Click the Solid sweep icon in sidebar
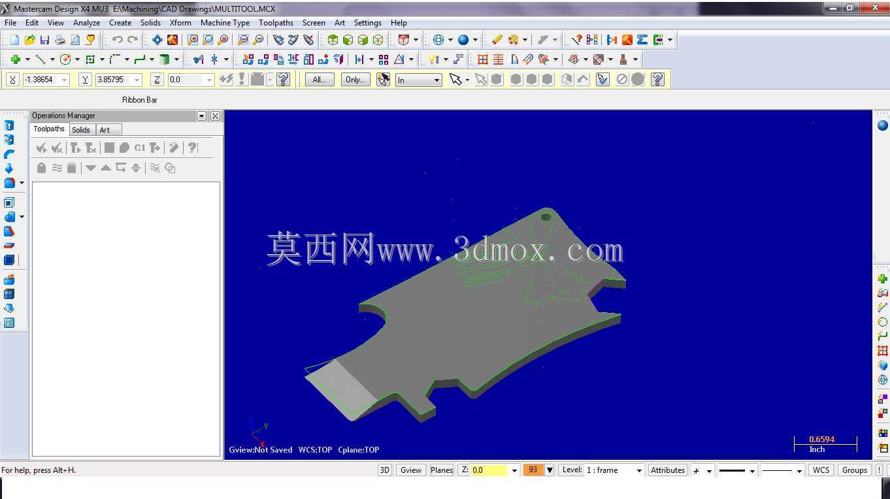Image resolution: width=890 pixels, height=499 pixels. [x=9, y=154]
